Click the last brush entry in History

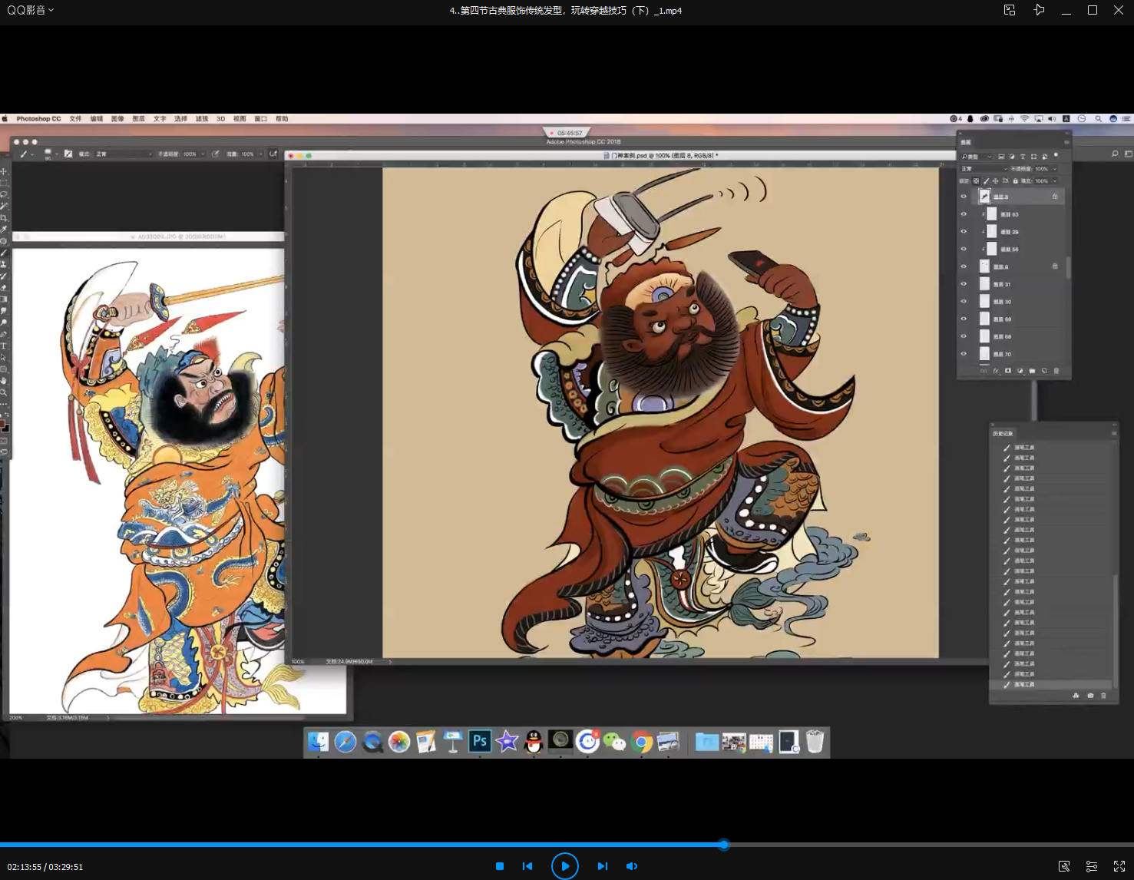[1023, 684]
